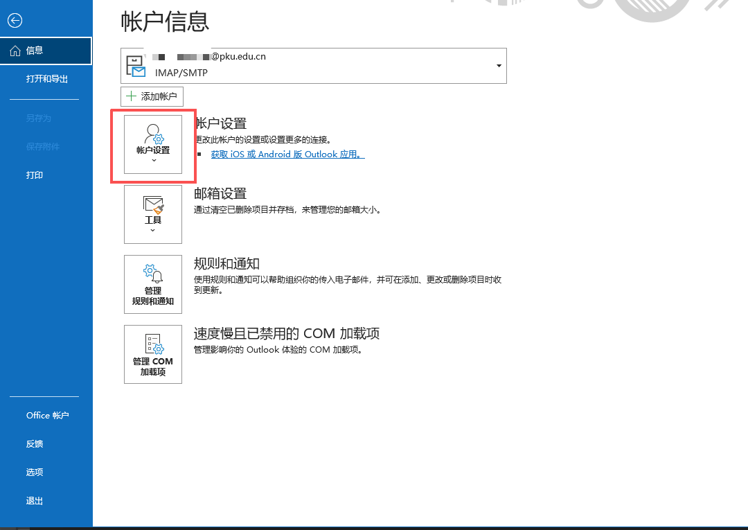This screenshot has width=748, height=530.
Task: Open 选项 in the sidebar
Action: pos(35,472)
